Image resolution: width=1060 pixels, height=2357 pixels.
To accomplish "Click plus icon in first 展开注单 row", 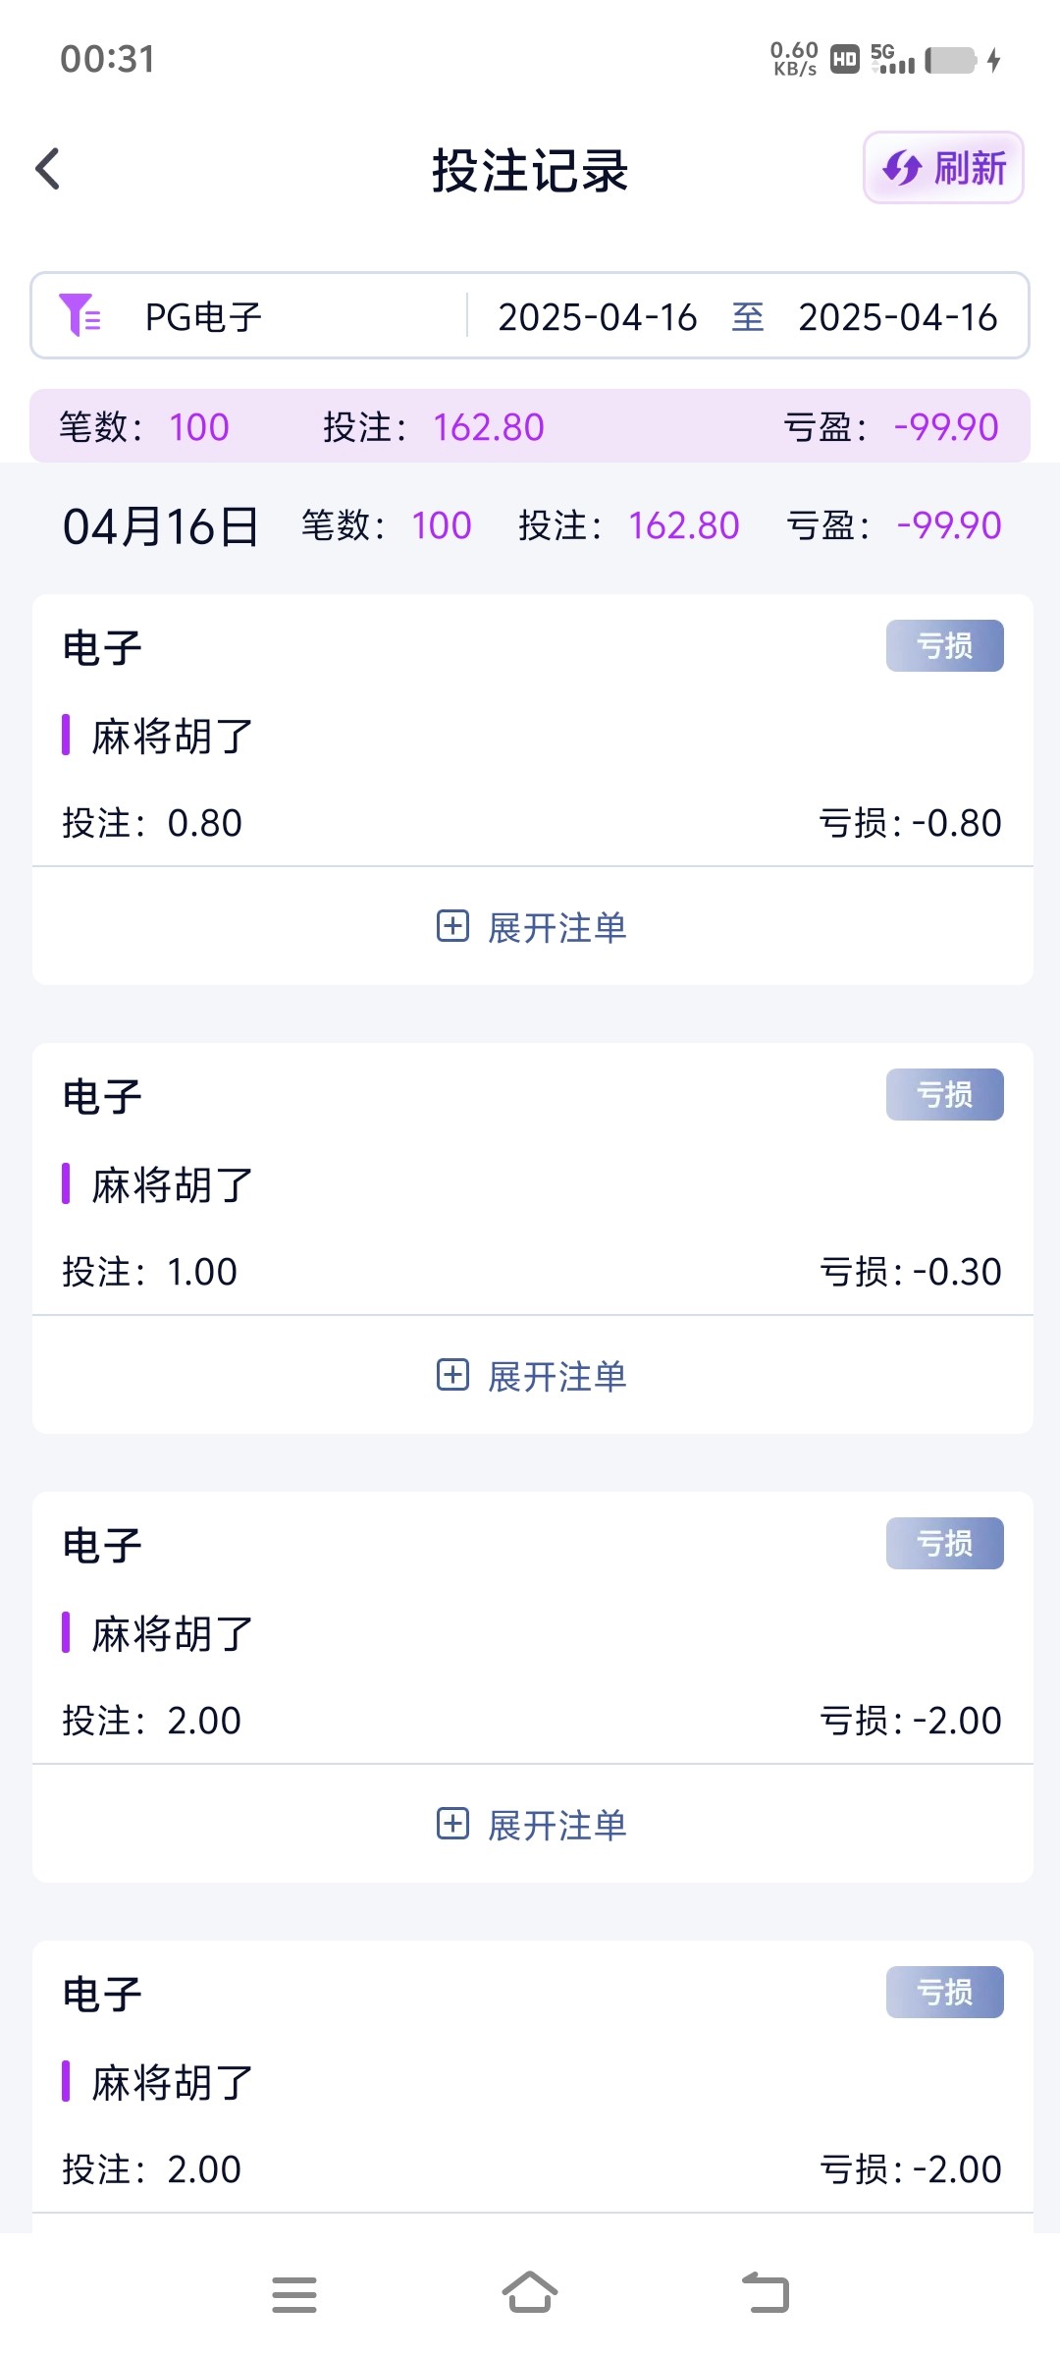I will 452,926.
